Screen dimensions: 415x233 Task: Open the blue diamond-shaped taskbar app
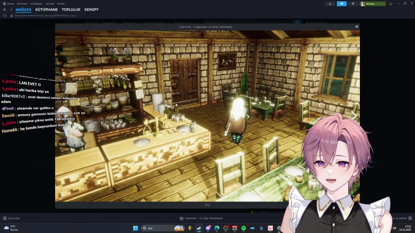point(261,228)
